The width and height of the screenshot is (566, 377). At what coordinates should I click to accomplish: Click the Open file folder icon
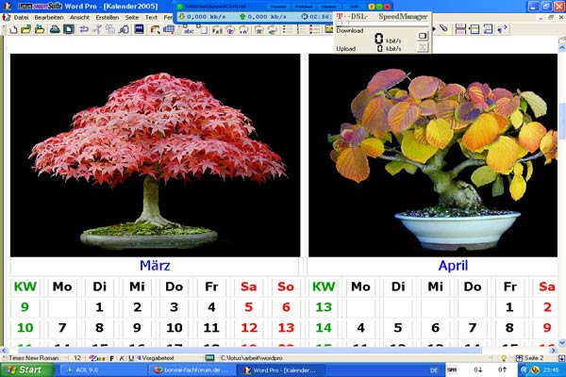(26, 29)
